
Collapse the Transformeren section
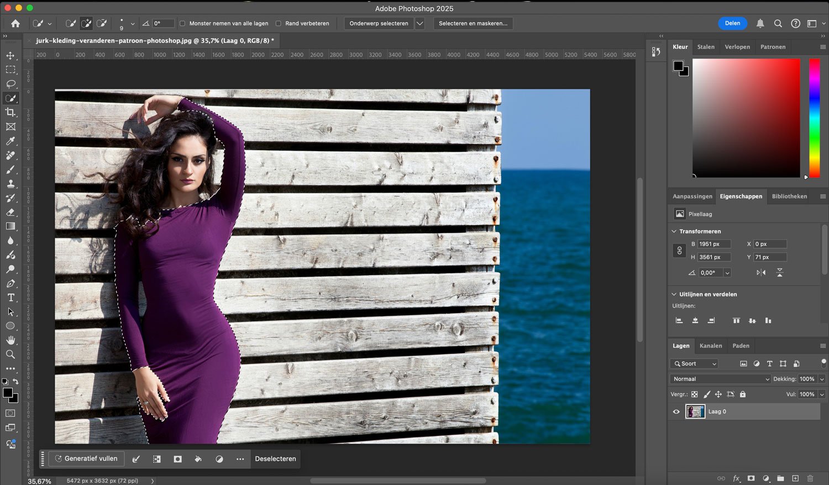pos(674,231)
